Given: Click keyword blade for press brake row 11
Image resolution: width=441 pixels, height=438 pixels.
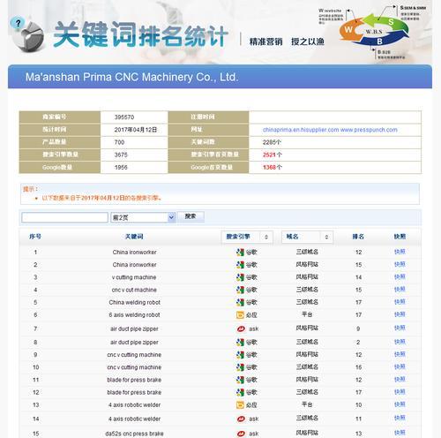Looking at the screenshot, I should (x=134, y=380).
